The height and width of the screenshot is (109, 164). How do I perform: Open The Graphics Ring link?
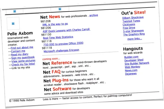134,34
